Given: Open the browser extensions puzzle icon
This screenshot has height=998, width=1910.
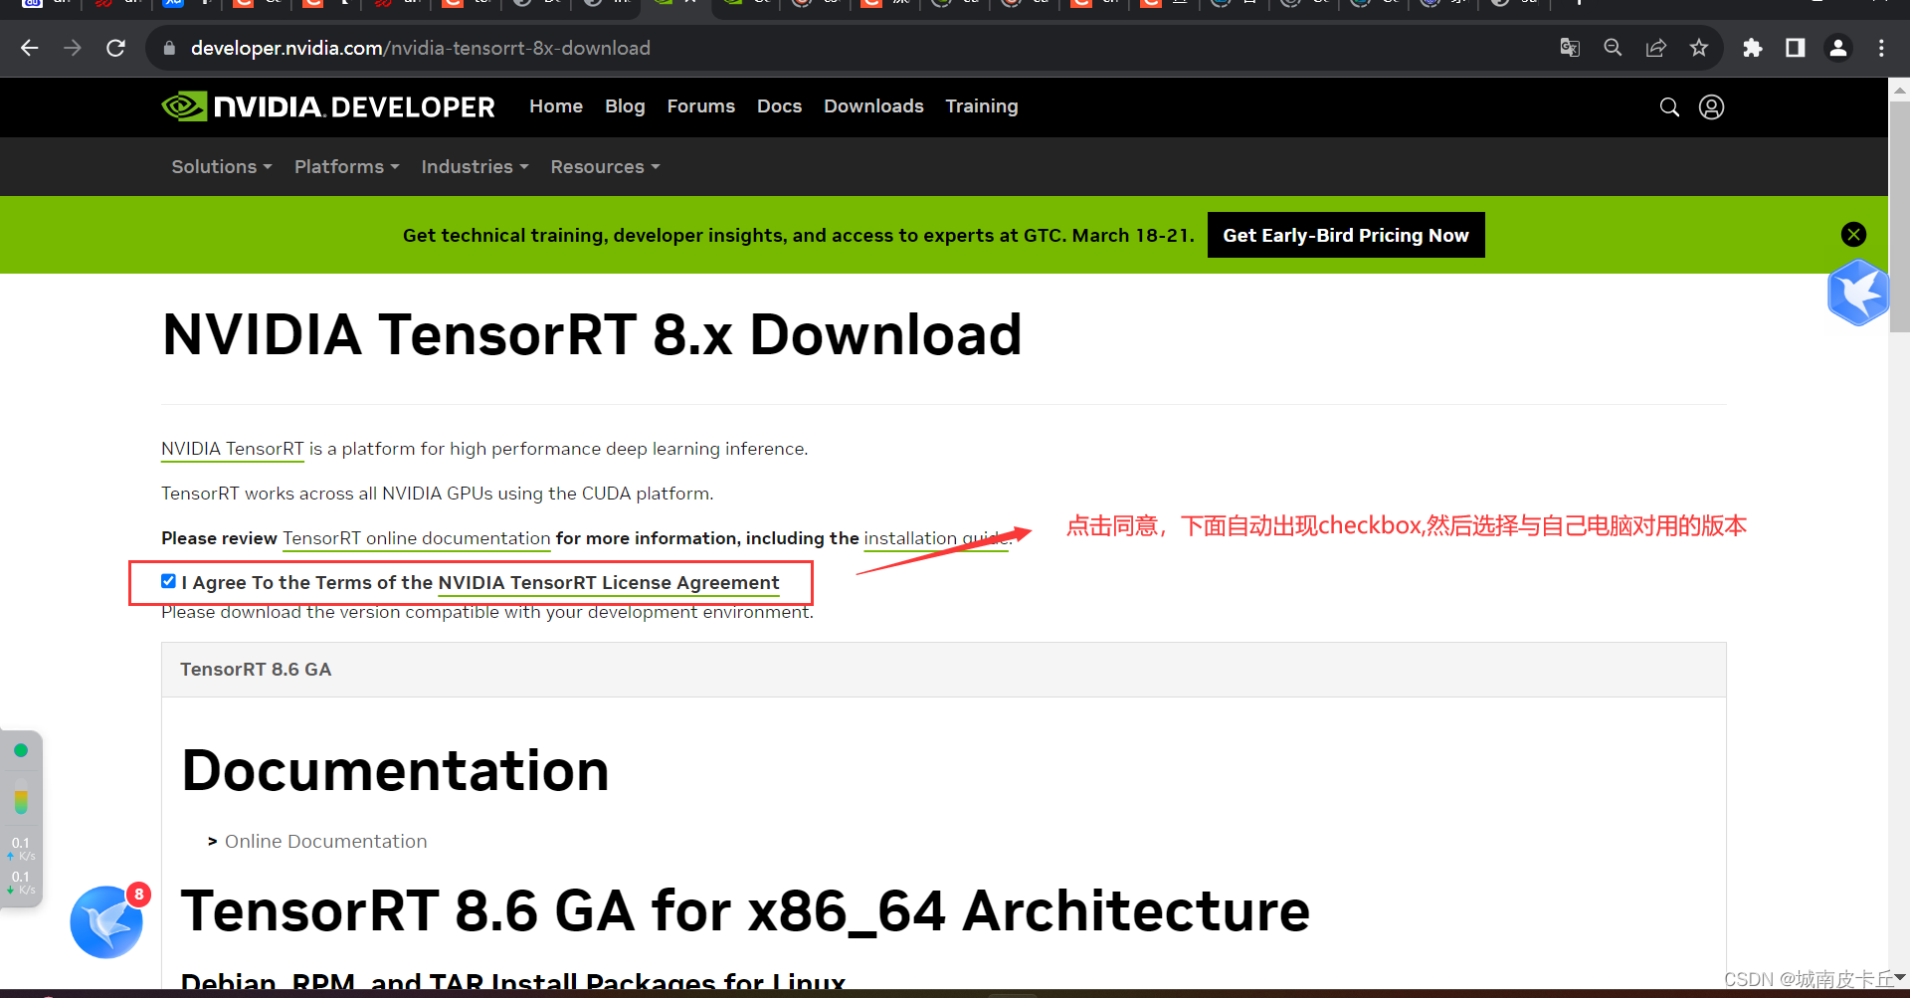Looking at the screenshot, I should point(1753,48).
